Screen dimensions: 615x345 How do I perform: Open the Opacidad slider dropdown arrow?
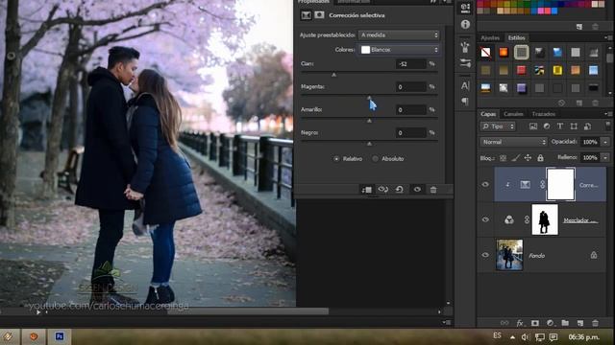point(605,142)
